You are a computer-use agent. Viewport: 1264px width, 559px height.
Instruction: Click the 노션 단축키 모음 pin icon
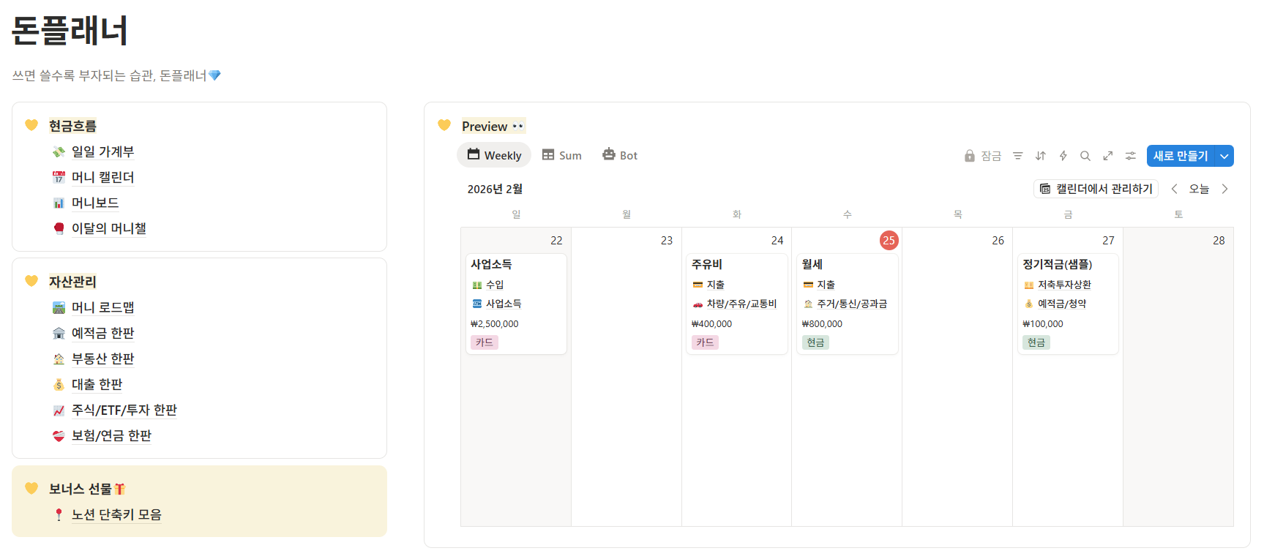[x=59, y=515]
